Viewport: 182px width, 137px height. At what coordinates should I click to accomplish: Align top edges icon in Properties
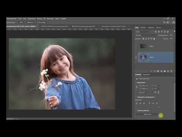point(150,104)
